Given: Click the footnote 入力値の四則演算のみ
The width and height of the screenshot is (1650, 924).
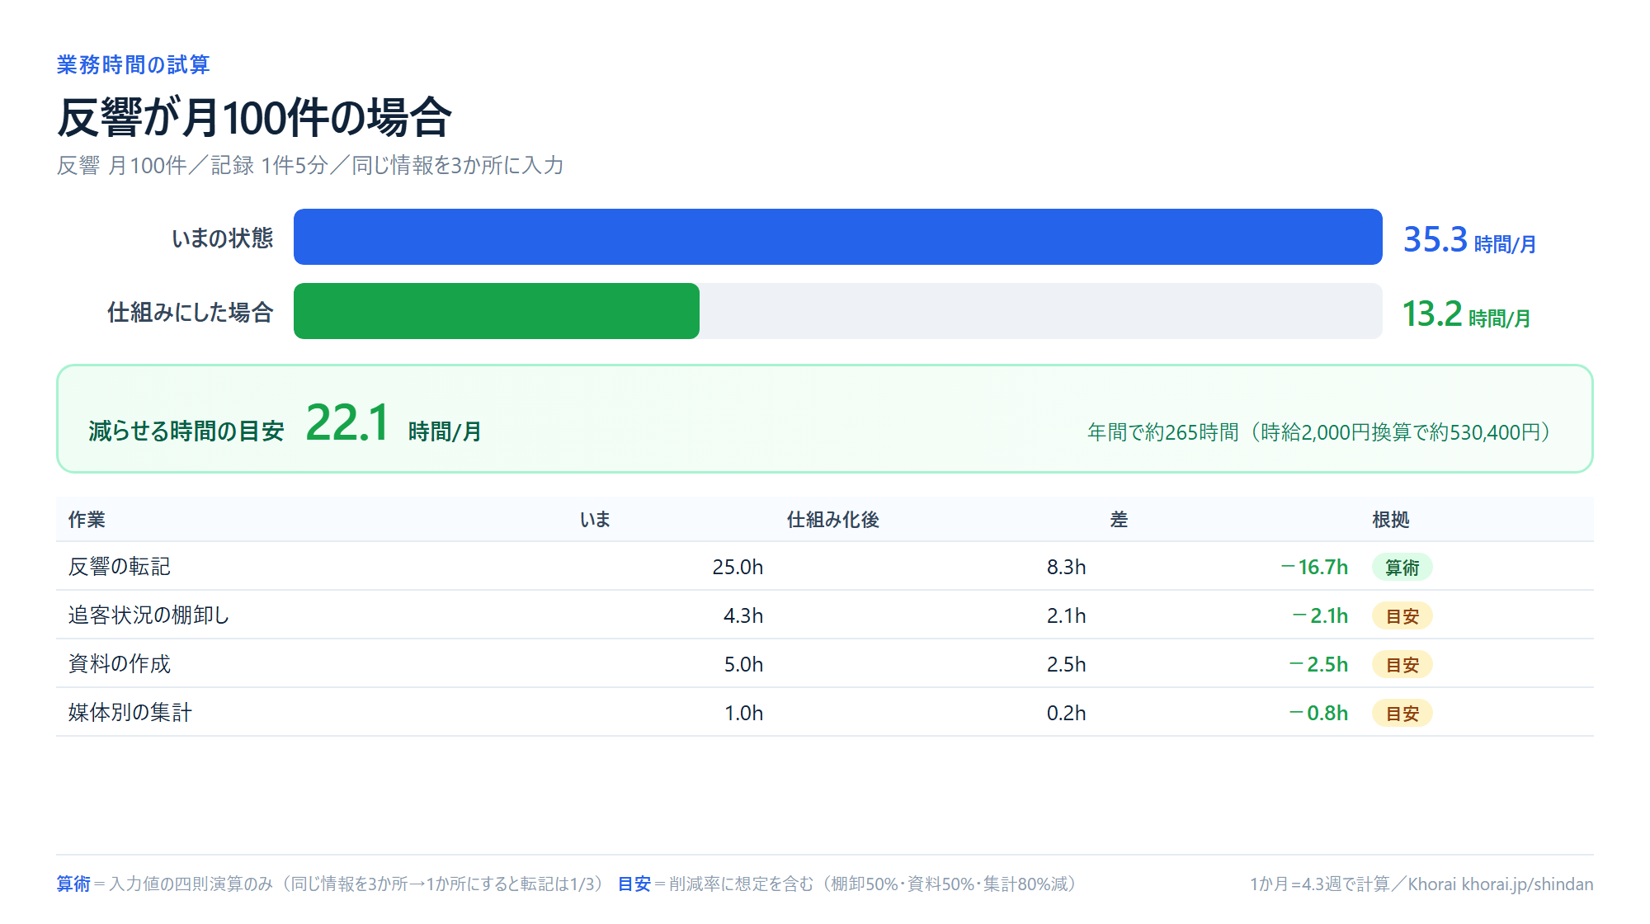Looking at the screenshot, I should pyautogui.click(x=191, y=884).
